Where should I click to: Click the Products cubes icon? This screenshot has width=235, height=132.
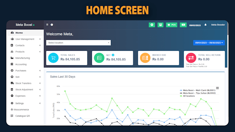point(12,51)
